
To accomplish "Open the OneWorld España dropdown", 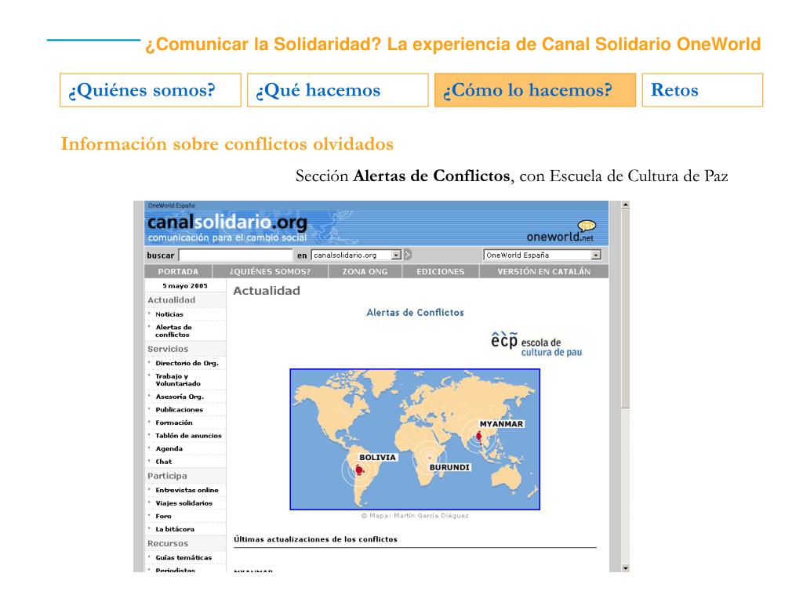I will (x=543, y=255).
